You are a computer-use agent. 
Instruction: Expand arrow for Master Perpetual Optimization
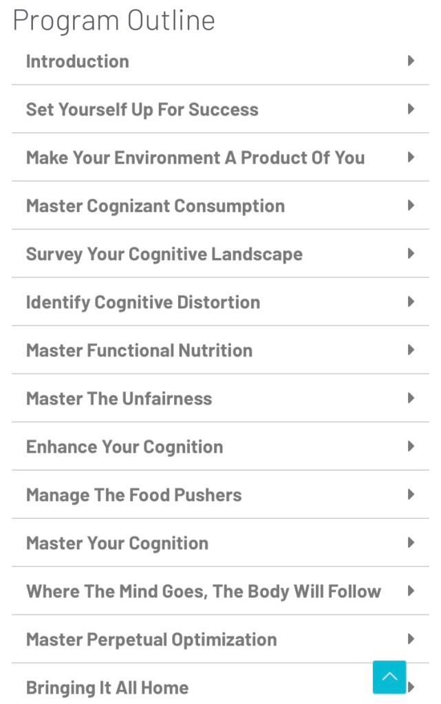pos(411,639)
